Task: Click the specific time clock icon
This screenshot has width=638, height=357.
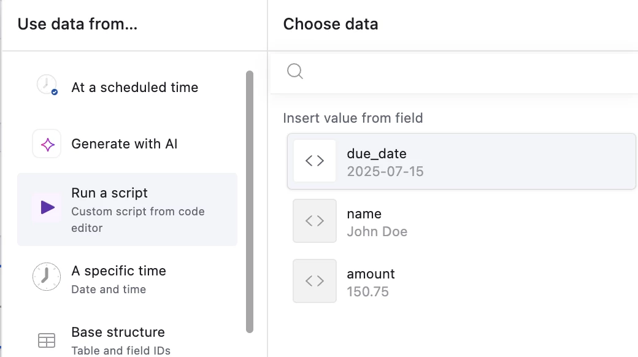Action: coord(47,277)
